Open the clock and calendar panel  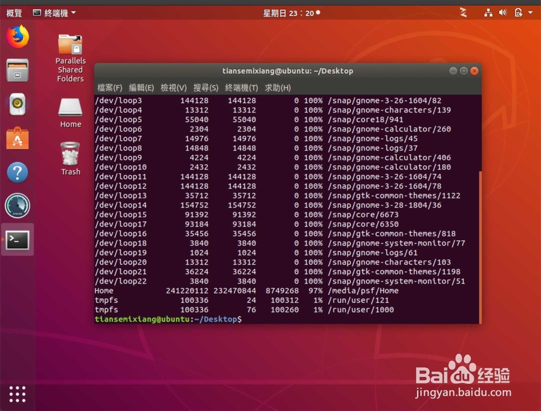coord(292,13)
